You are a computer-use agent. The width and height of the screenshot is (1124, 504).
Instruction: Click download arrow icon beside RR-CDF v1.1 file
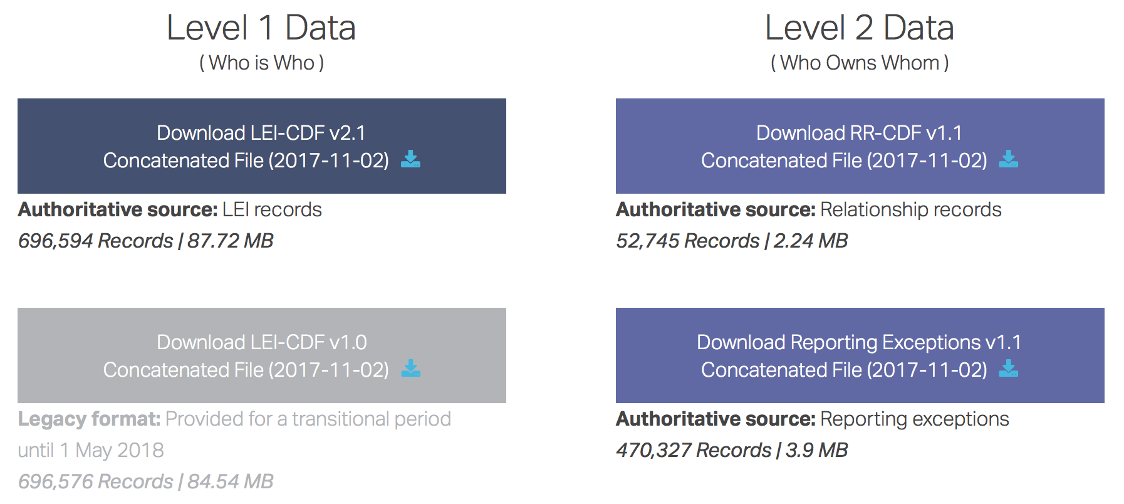pos(1008,159)
